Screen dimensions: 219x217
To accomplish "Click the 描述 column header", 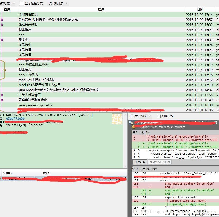I will [x=101, y=10].
